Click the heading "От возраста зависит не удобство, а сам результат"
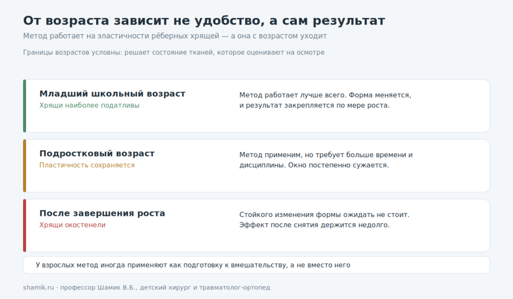The image size is (513, 299). tap(204, 21)
